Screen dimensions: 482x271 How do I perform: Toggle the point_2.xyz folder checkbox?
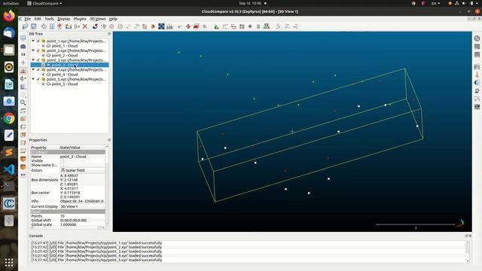coord(38,50)
